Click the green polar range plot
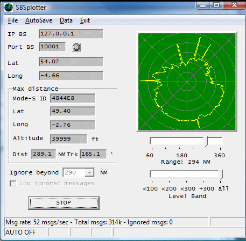Image resolution: width=246 pixels, height=241 pixels. (x=187, y=82)
